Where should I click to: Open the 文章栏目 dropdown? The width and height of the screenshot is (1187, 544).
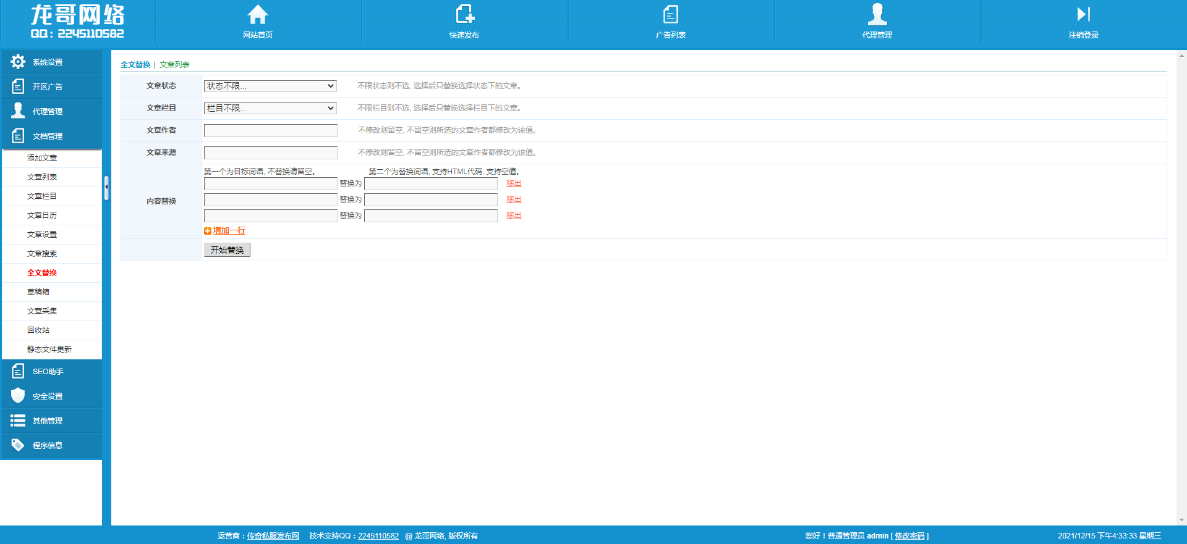270,108
